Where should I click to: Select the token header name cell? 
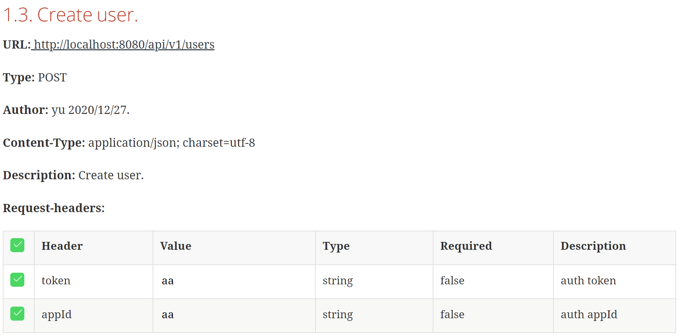(56, 281)
